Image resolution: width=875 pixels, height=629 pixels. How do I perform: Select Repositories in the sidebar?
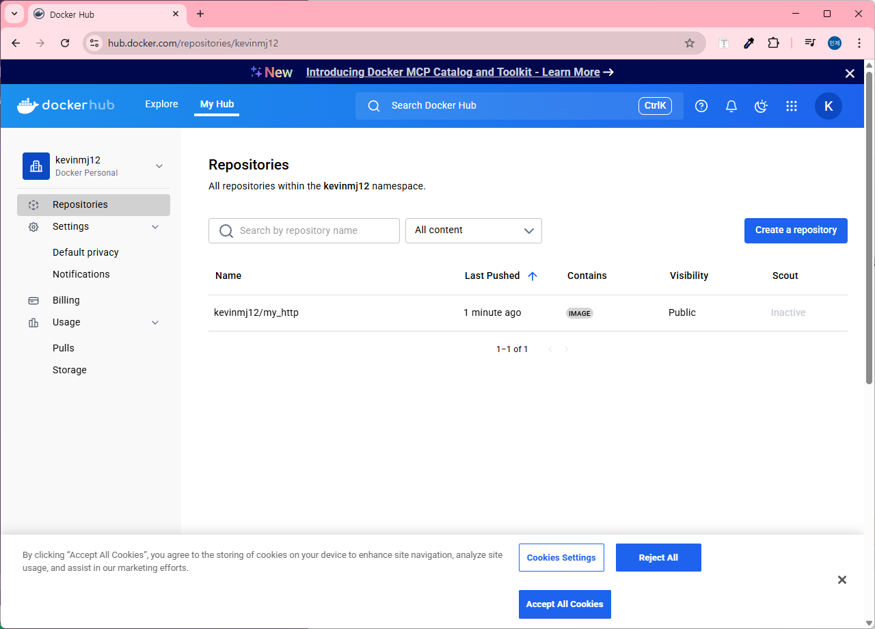pos(94,205)
